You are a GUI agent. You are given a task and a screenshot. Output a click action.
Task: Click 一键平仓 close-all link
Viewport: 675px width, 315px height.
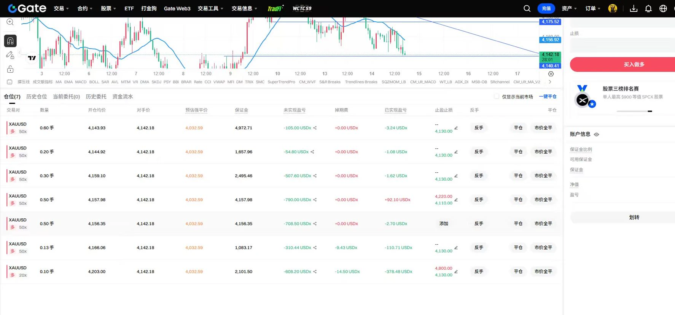click(548, 97)
